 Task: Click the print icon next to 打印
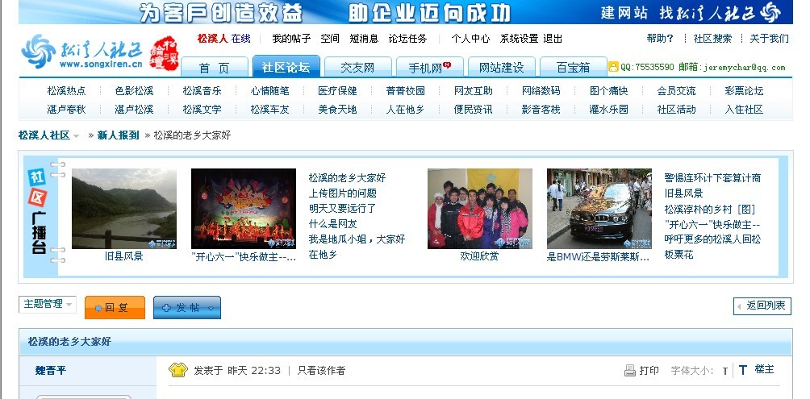click(x=630, y=370)
